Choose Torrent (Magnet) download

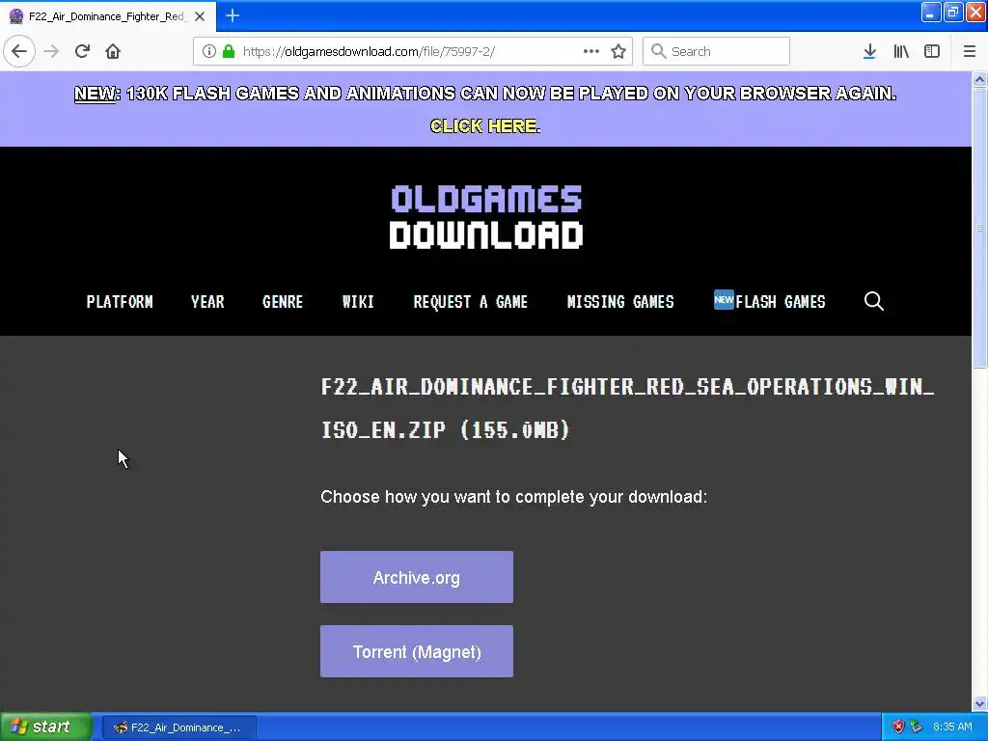(x=417, y=651)
